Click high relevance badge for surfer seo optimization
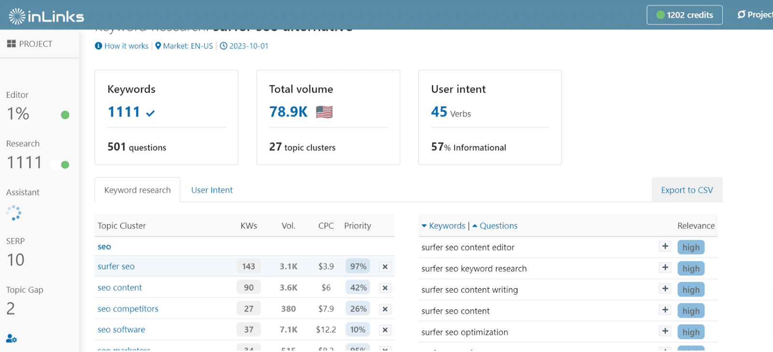773x352 pixels. (691, 332)
